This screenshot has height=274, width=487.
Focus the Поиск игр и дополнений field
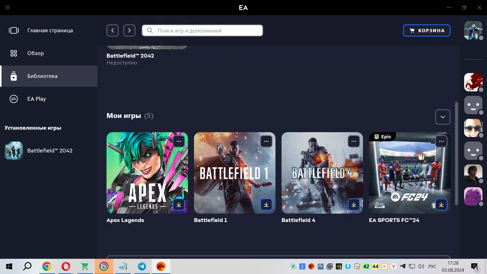pos(202,30)
